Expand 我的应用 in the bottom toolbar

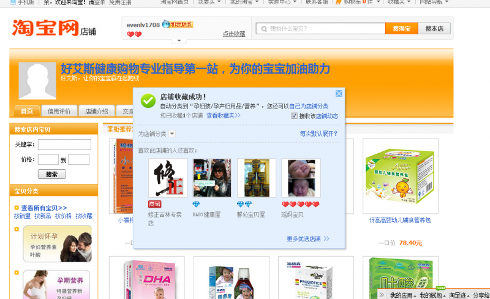(x=403, y=295)
